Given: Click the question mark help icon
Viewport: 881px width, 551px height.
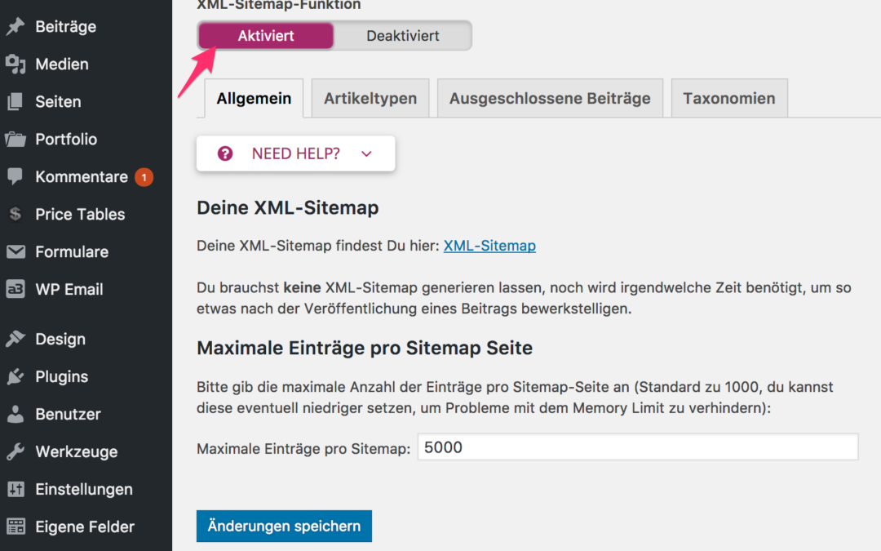Looking at the screenshot, I should (x=225, y=153).
